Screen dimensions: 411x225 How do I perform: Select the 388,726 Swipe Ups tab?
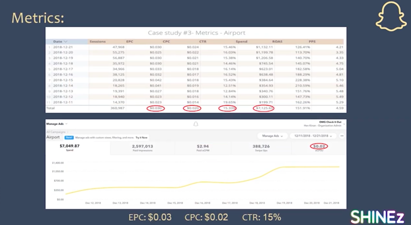(x=261, y=148)
